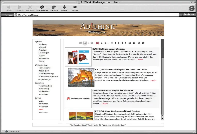197x134 pixels.
Task: Reload page with Aktualisieren icon
Action: pos(42,7)
